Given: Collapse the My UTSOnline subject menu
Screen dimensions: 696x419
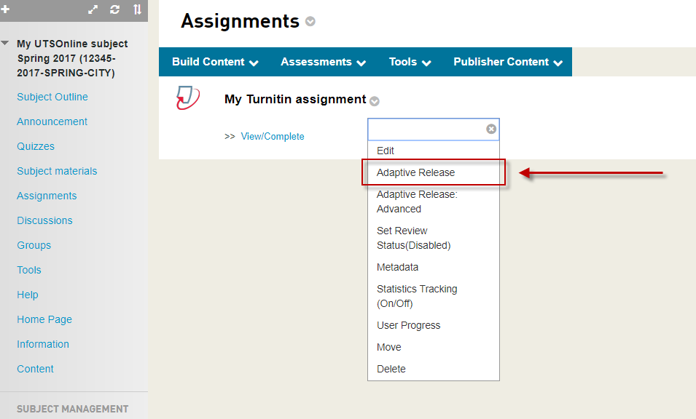Looking at the screenshot, I should [5, 44].
